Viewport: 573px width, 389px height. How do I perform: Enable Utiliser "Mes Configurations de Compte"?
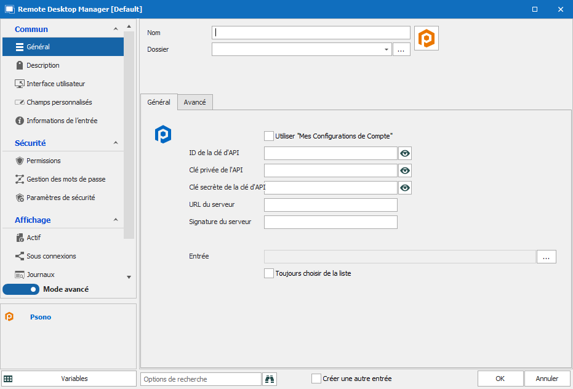pos(269,135)
